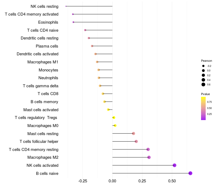
Task: Click the Plasma cells axis label
Action: click(x=47, y=46)
